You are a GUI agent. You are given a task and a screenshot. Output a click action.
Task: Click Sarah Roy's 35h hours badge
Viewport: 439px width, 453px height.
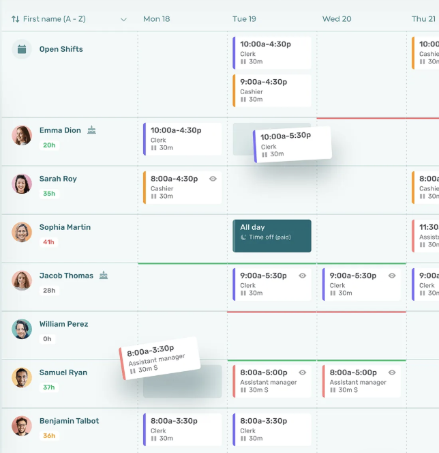[49, 194]
